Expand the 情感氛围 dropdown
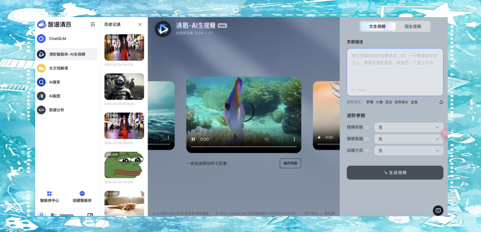481x232 pixels. [x=409, y=139]
